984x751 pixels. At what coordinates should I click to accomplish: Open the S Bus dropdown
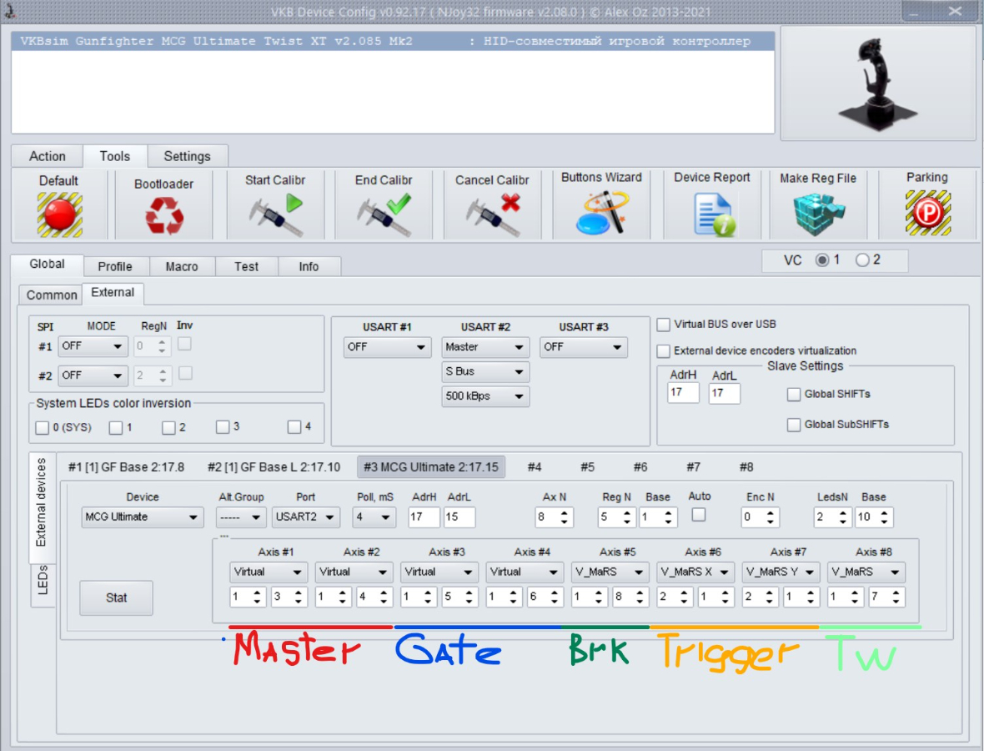coord(484,371)
